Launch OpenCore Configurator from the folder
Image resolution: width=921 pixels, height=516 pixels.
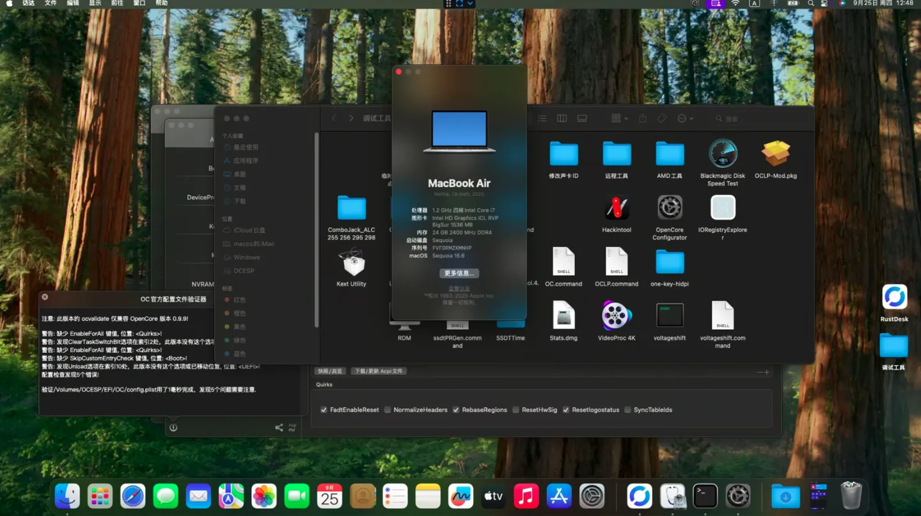tap(670, 208)
